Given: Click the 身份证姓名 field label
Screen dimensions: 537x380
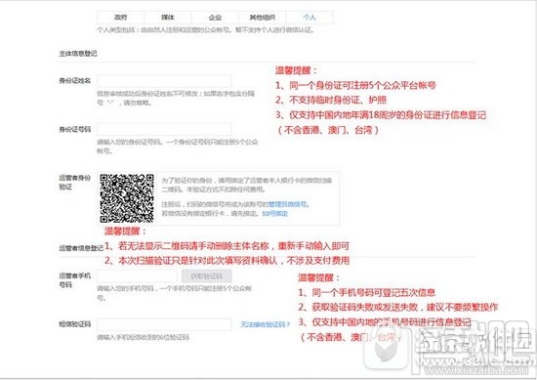Looking at the screenshot, I should 74,81.
